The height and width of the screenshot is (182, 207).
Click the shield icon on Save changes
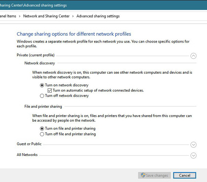point(143,175)
